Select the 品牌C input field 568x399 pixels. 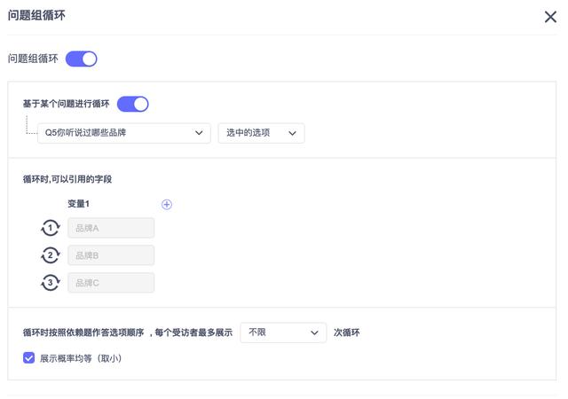tap(111, 283)
